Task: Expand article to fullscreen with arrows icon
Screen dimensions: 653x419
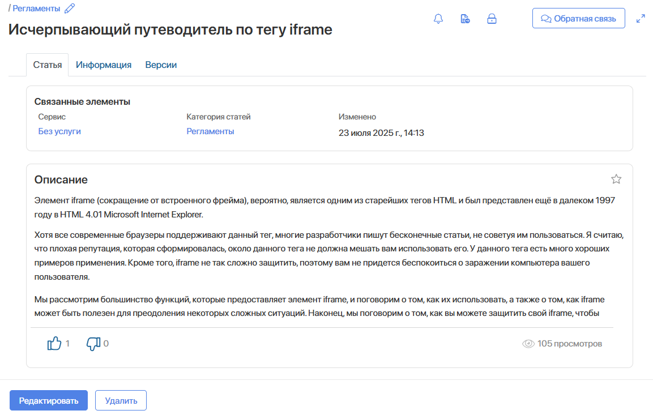Action: point(641,19)
